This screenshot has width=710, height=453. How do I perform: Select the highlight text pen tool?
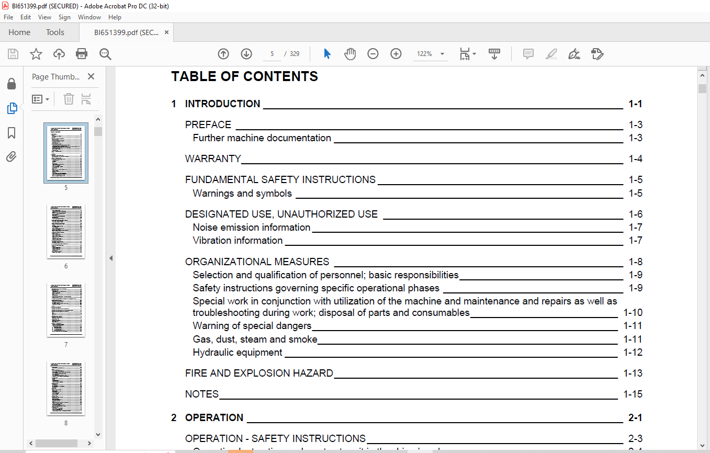pos(551,54)
